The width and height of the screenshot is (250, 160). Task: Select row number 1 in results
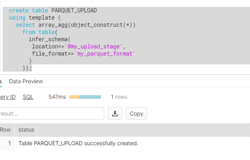(x=9, y=143)
